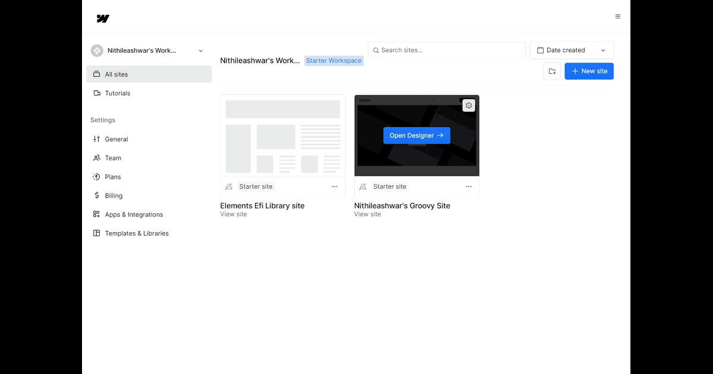
Task: Open the hamburger menu icon
Action: click(x=618, y=17)
